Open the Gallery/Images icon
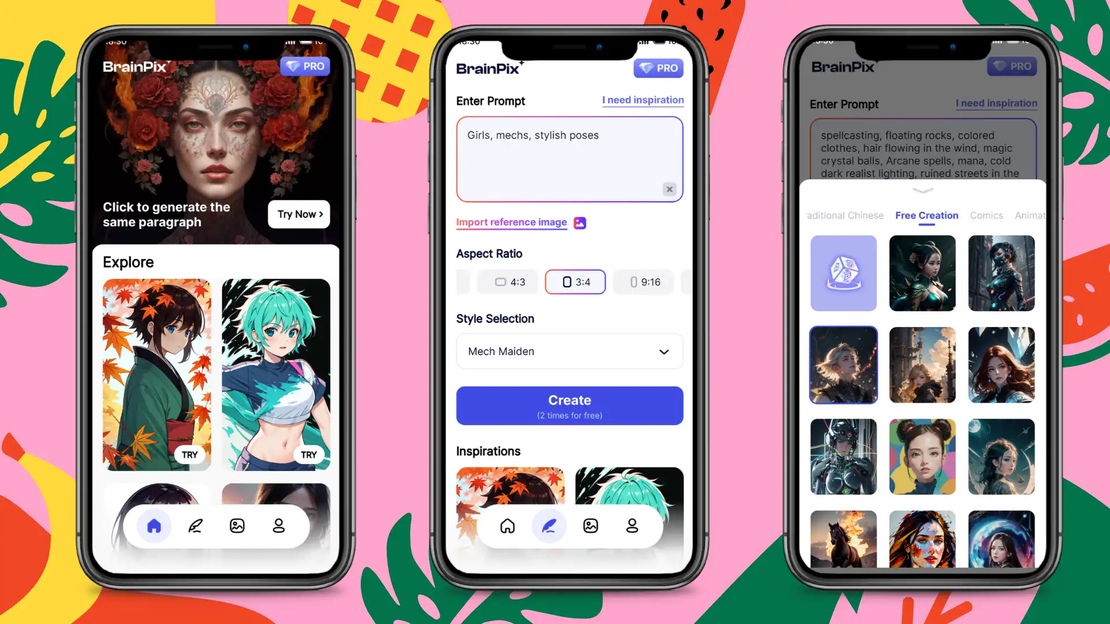The width and height of the screenshot is (1110, 624). (236, 525)
